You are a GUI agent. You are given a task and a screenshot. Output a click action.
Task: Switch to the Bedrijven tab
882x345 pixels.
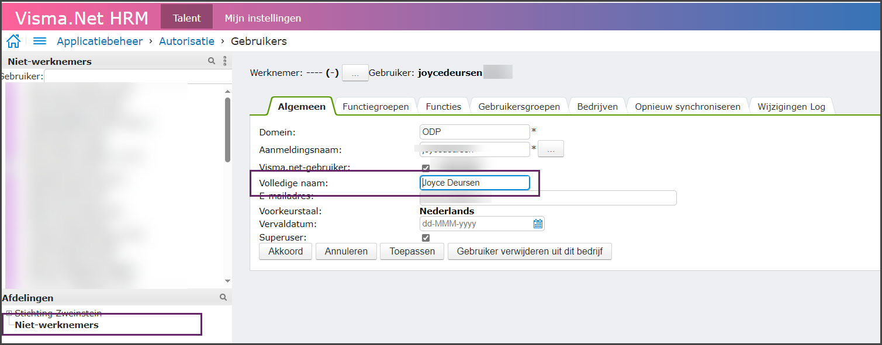click(597, 106)
